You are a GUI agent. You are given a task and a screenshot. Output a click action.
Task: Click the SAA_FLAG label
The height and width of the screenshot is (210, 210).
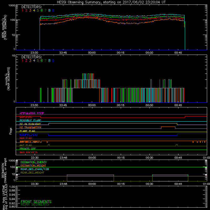click(x=26, y=138)
